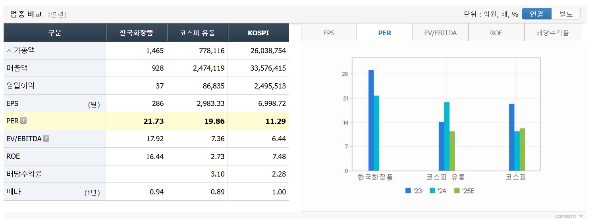
Task: Click ROE value 16.44
Action: coord(155,156)
